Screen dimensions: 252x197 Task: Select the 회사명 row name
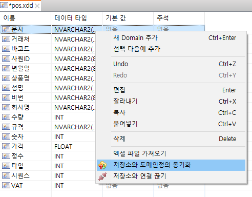[x=20, y=107]
